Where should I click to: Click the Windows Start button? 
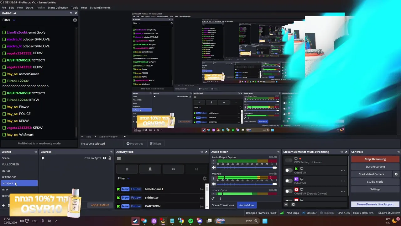pos(265,221)
